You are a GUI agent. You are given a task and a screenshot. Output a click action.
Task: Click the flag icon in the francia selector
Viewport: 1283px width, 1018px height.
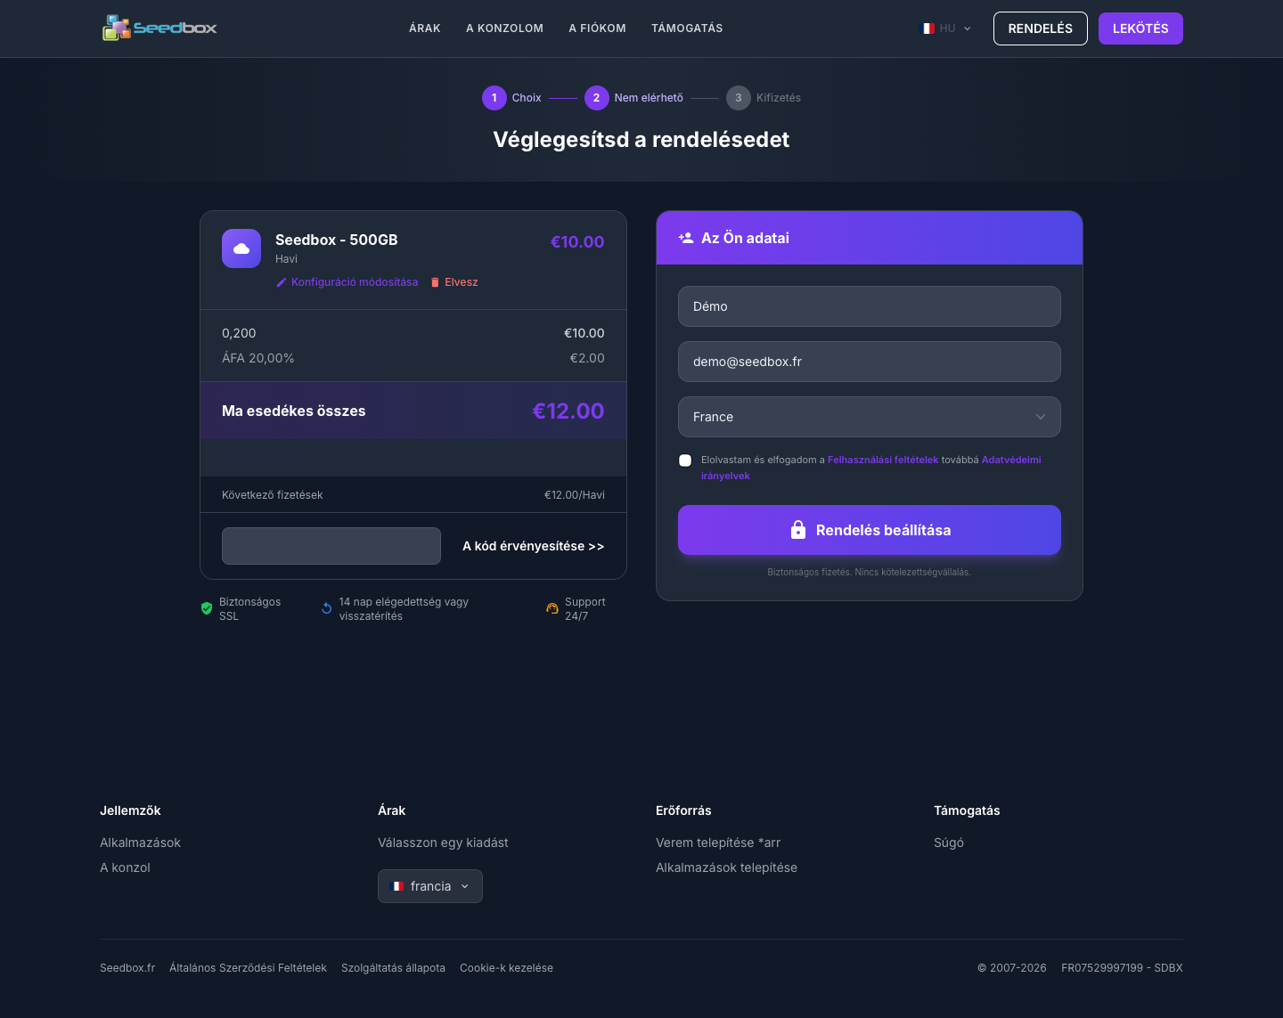point(398,886)
